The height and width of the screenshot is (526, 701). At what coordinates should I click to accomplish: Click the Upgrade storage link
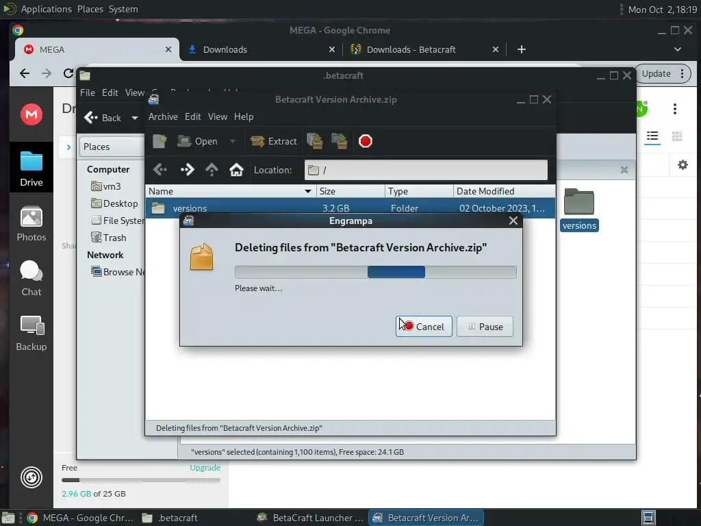pyautogui.click(x=205, y=467)
